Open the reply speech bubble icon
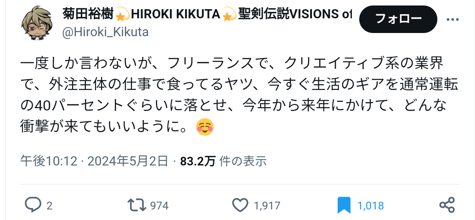475x220 pixels. [33, 205]
